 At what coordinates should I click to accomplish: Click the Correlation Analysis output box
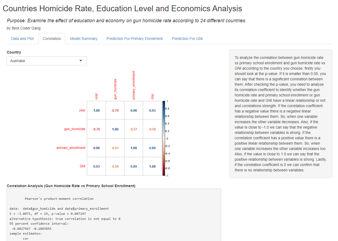click(x=114, y=214)
